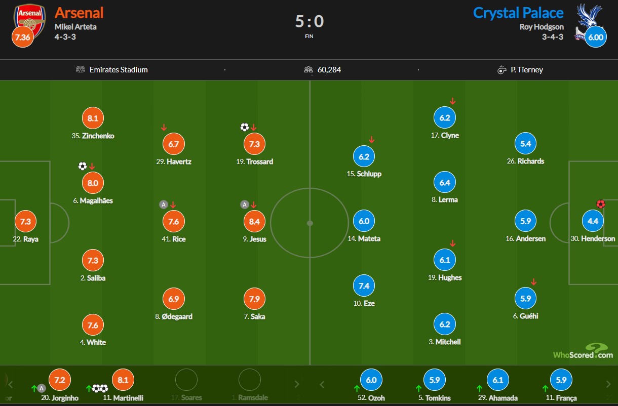Click the red own-goal ball near Henderson
Image resolution: width=618 pixels, height=406 pixels.
[601, 205]
